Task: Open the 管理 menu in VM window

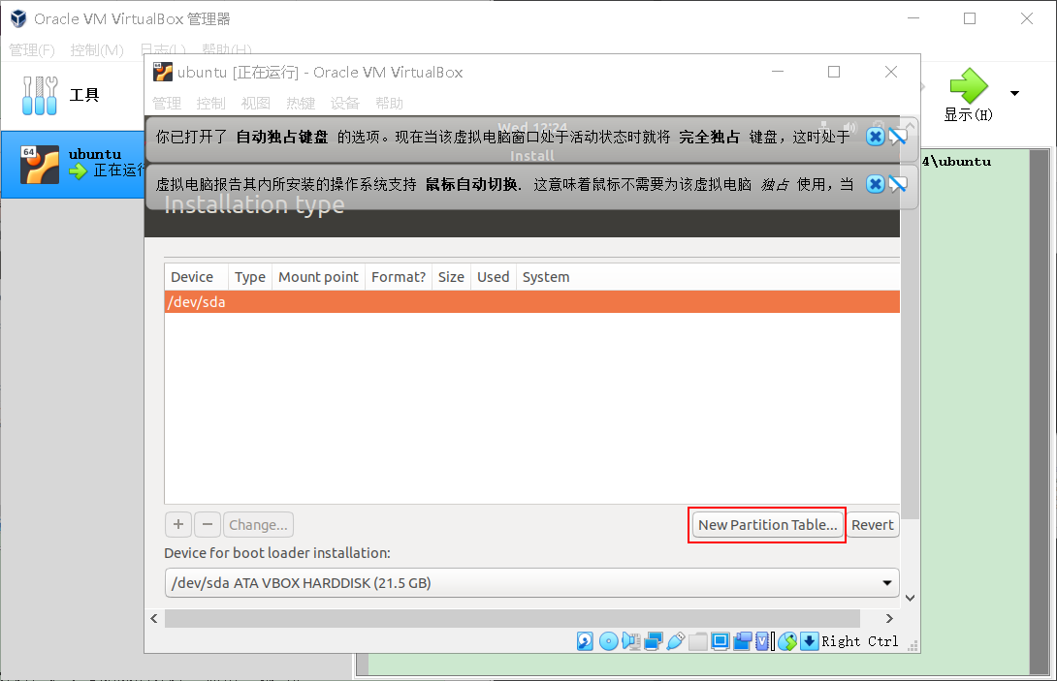Action: 167,103
